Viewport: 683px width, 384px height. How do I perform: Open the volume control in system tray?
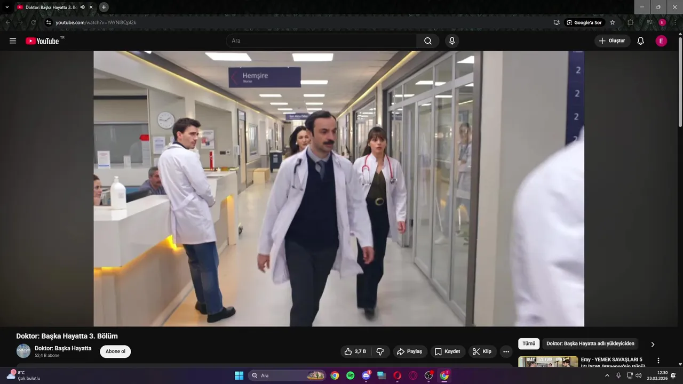click(639, 375)
